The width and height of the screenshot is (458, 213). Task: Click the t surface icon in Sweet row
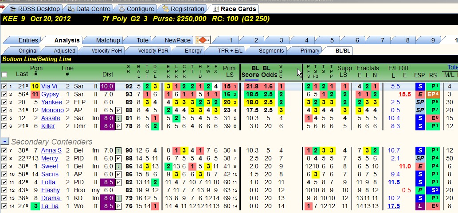pyautogui.click(x=118, y=167)
